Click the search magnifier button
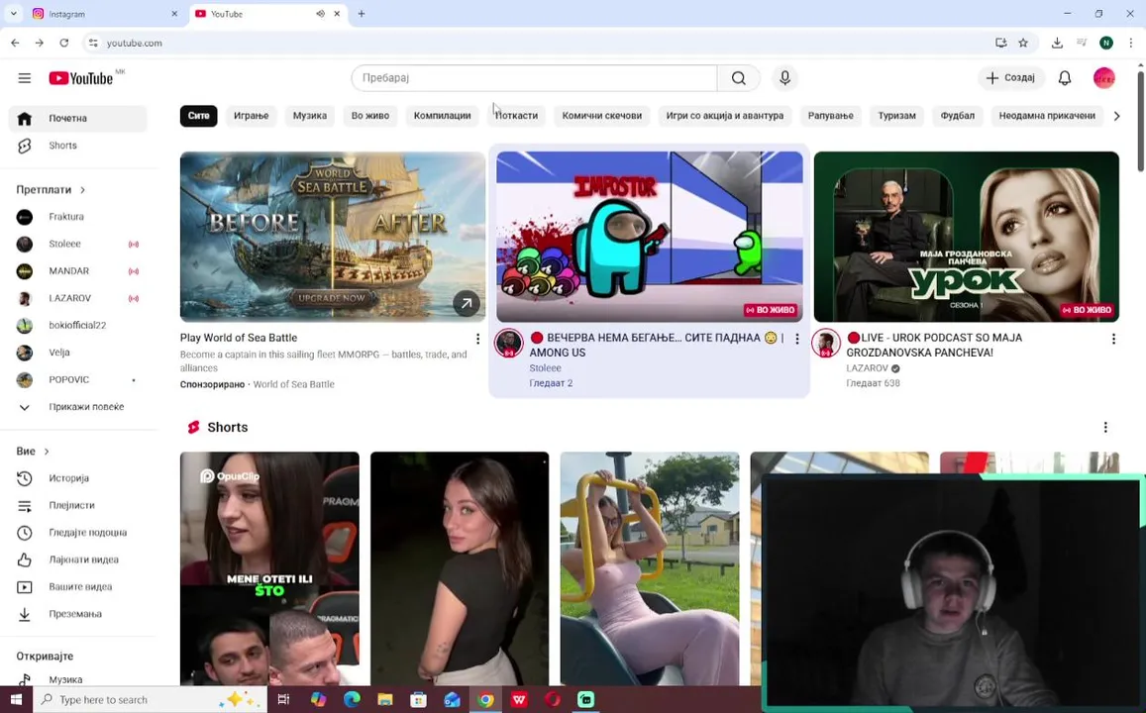The height and width of the screenshot is (713, 1146). [x=738, y=78]
